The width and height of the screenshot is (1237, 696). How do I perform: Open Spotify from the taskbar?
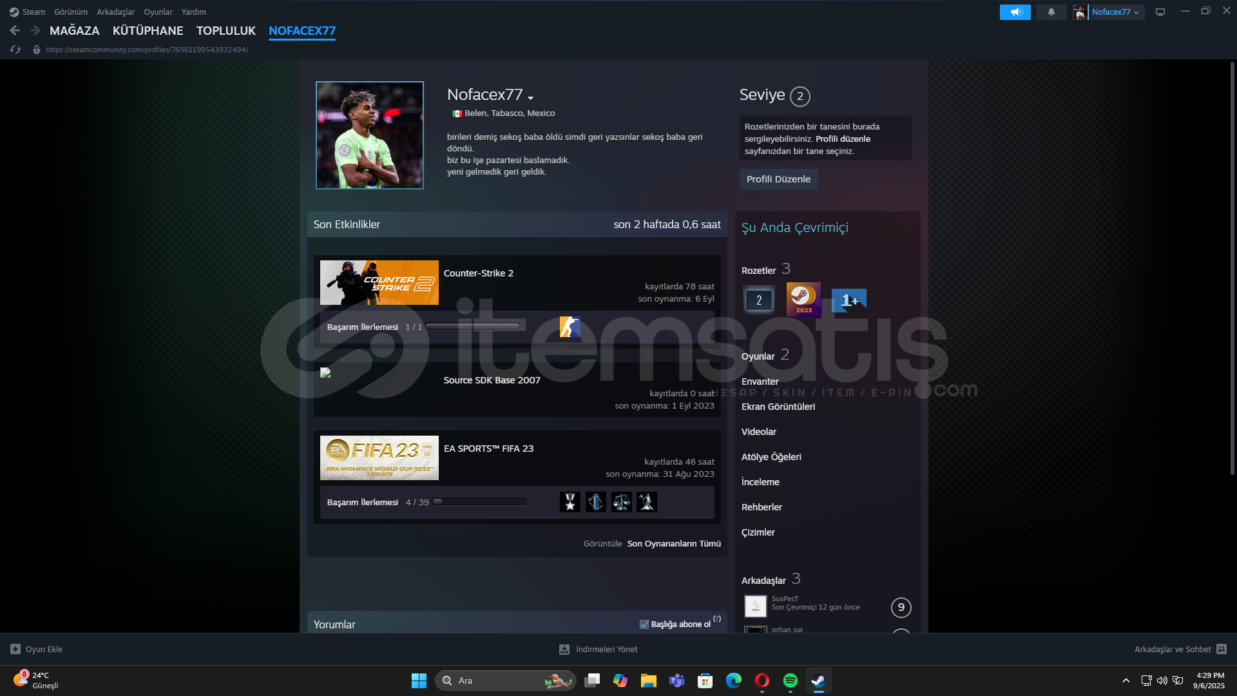pyautogui.click(x=790, y=681)
